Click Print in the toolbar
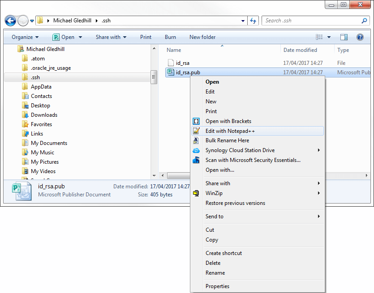 pyautogui.click(x=146, y=37)
